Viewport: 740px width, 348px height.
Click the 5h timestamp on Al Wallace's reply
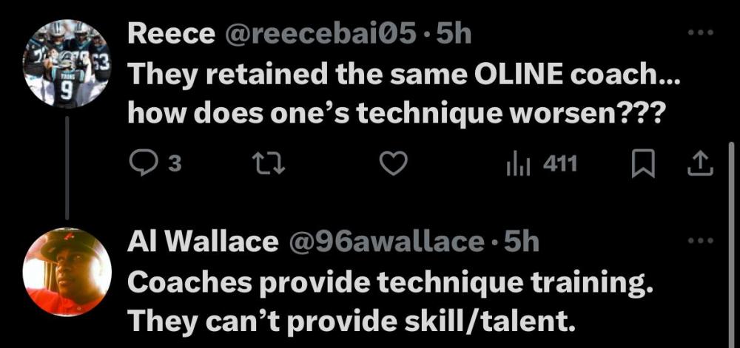coord(522,242)
